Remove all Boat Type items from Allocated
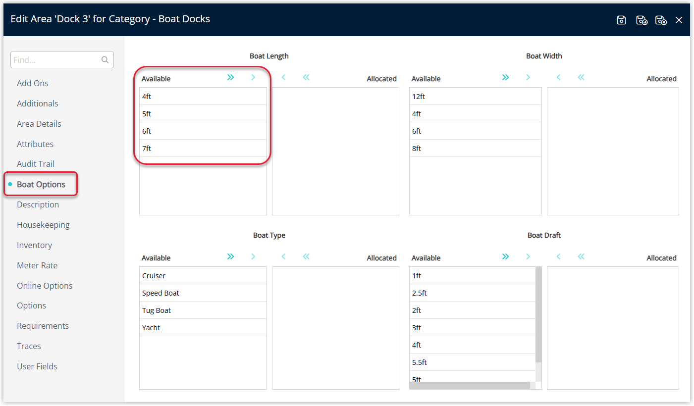The height and width of the screenshot is (406, 694). click(x=306, y=256)
